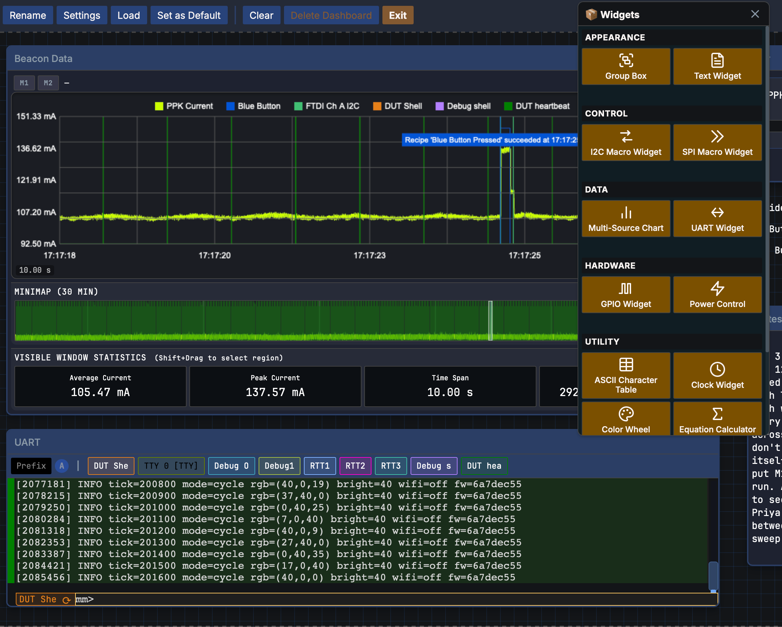Toggle FTDI Ch A I2C legend series
The height and width of the screenshot is (627, 782).
point(327,106)
